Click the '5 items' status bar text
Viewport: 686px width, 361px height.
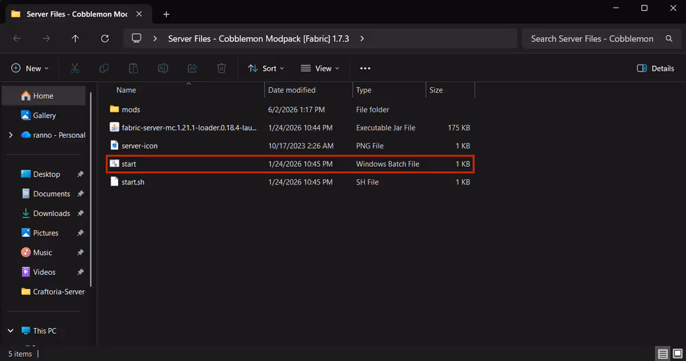click(x=20, y=353)
